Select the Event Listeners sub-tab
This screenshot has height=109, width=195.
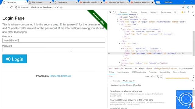pos(122,72)
